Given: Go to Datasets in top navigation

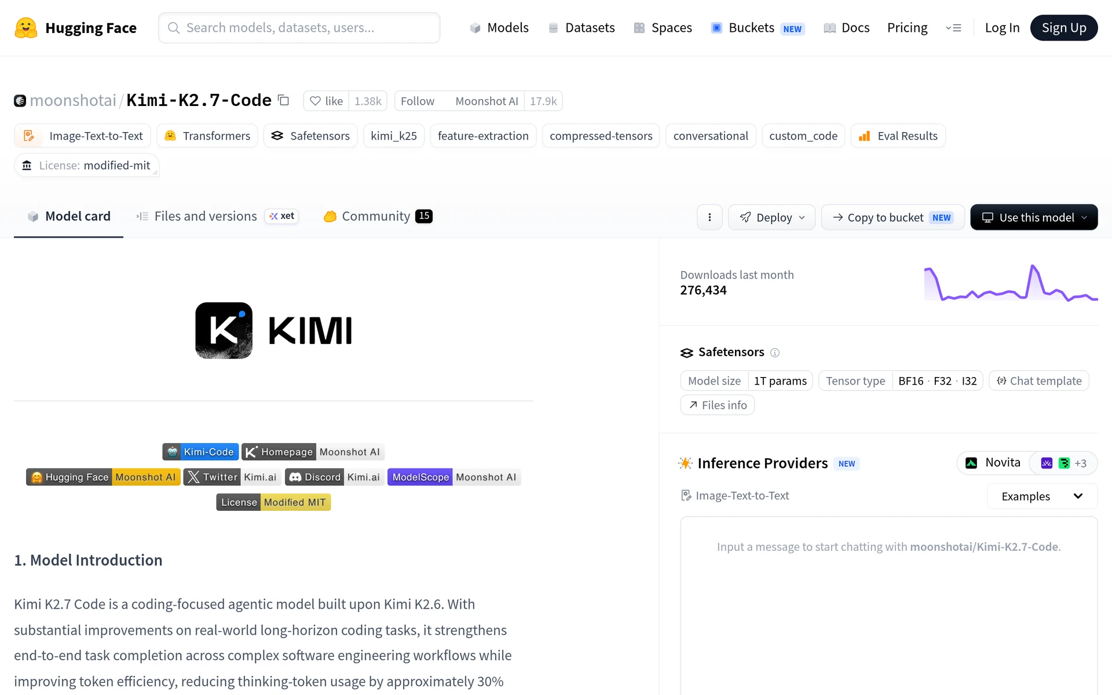Looking at the screenshot, I should click(x=581, y=28).
